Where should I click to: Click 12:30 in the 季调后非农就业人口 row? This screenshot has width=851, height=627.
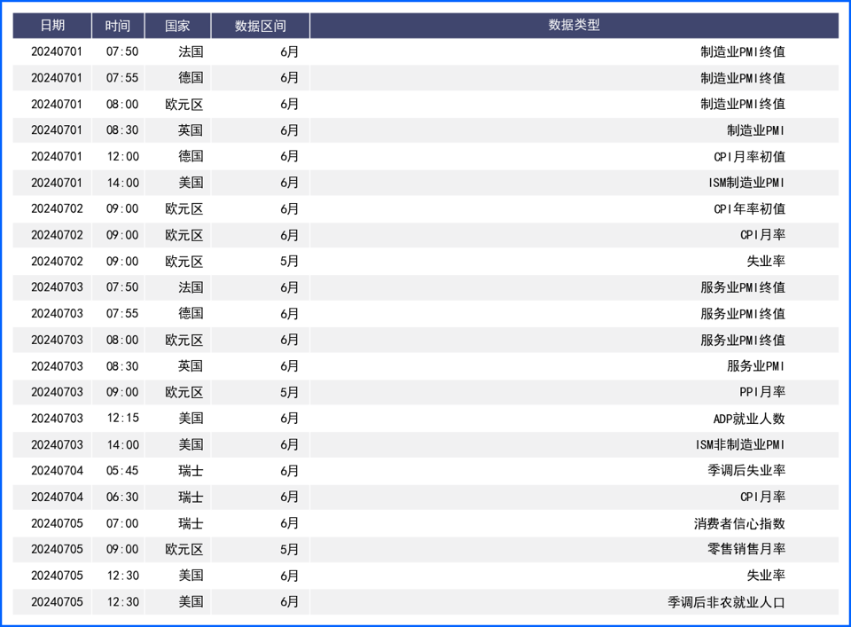pos(122,602)
